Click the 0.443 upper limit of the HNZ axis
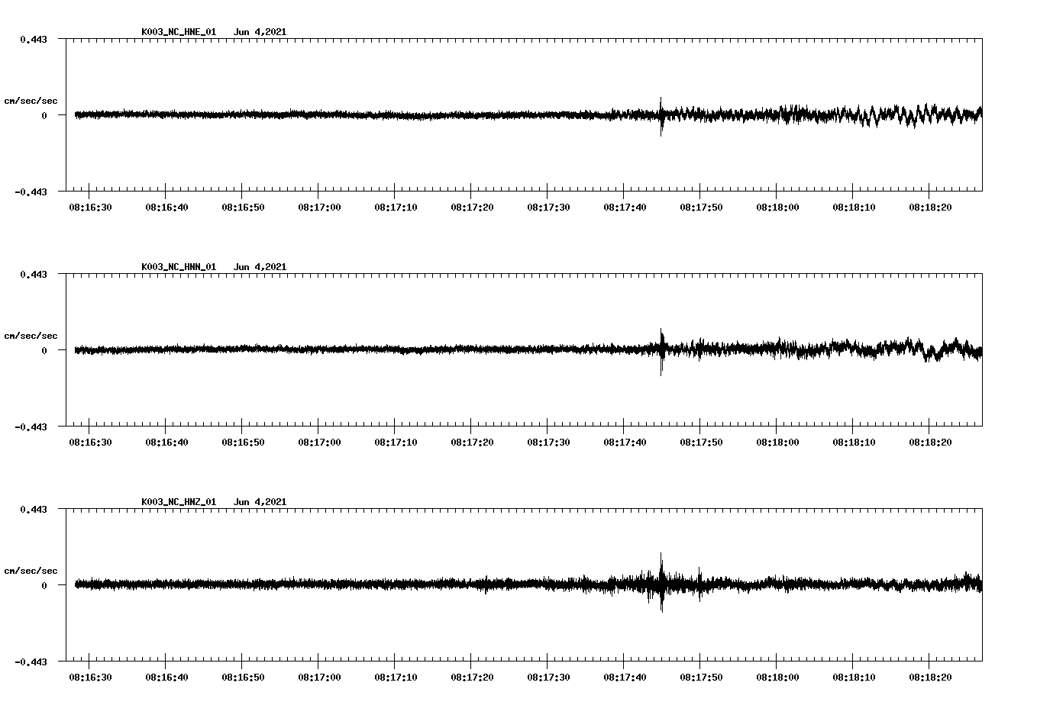This screenshot has height=705, width=1037. coord(34,509)
